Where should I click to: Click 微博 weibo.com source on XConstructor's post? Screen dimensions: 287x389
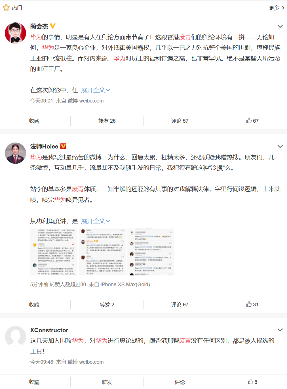[86, 362]
